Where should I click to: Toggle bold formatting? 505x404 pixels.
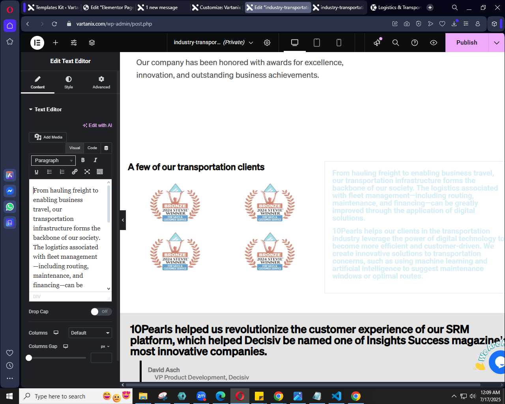(83, 160)
